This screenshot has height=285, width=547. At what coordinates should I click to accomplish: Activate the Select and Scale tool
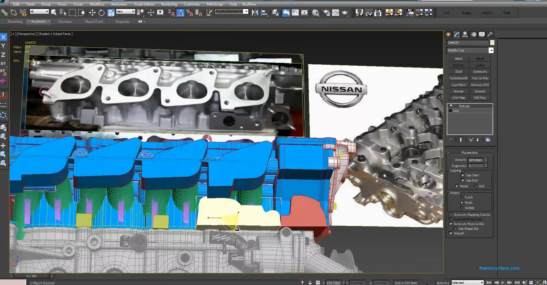click(x=111, y=12)
